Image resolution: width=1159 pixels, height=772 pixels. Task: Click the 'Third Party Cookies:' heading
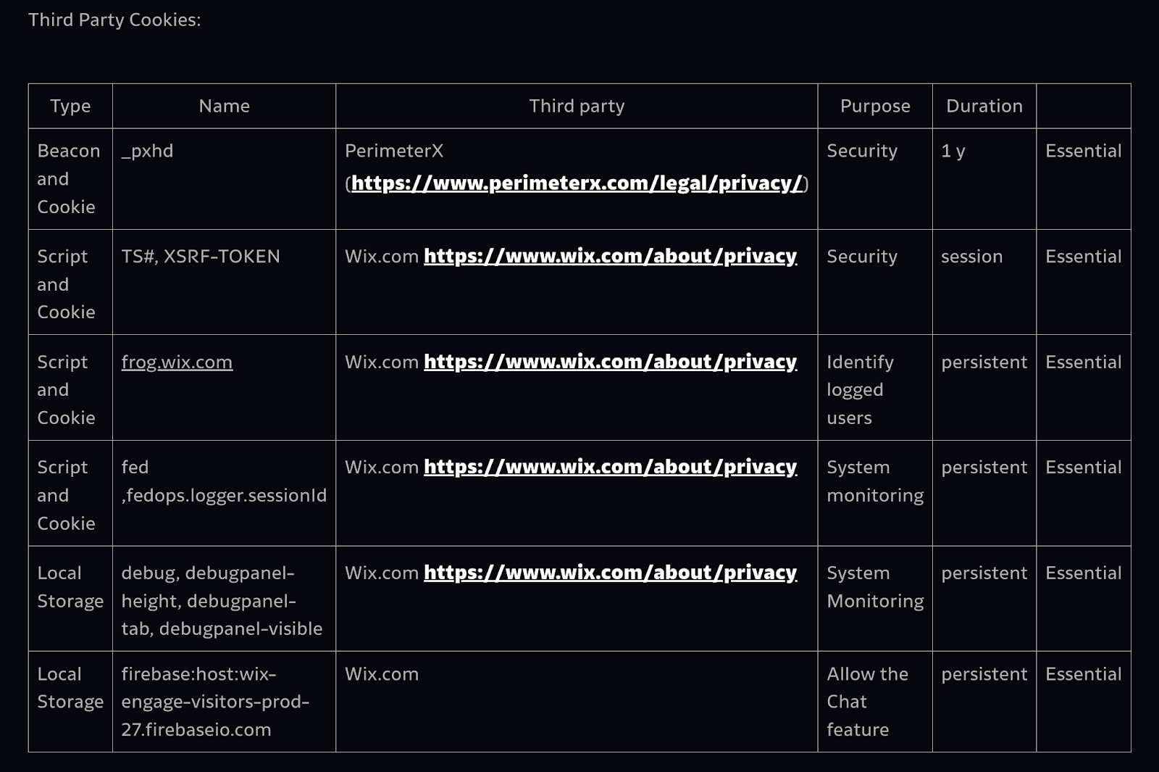pos(114,20)
